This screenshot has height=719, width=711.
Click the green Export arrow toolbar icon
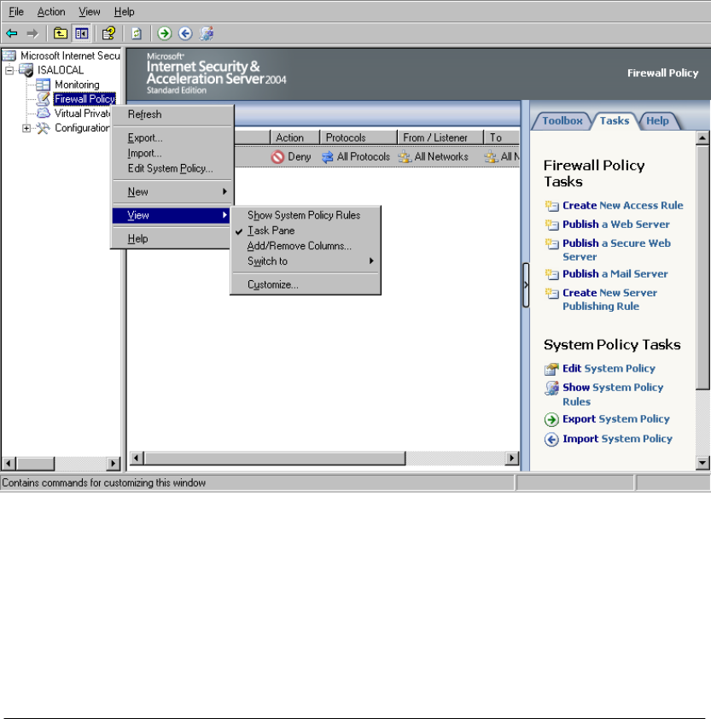click(x=165, y=33)
